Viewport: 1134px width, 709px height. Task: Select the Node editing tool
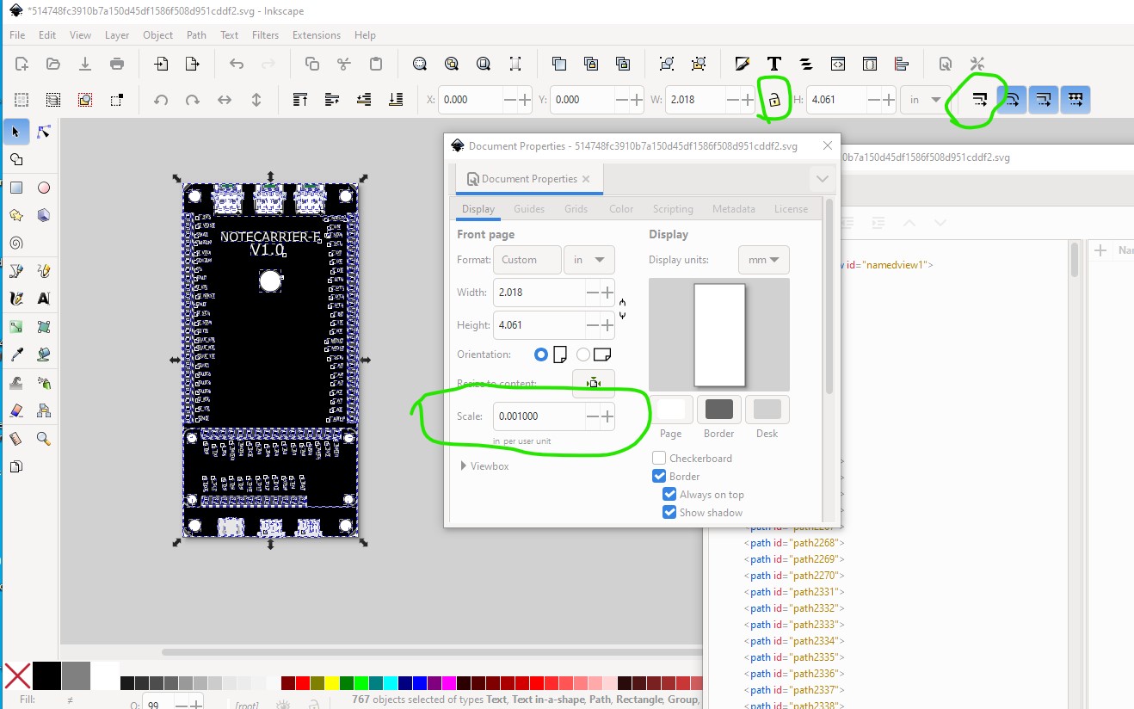click(x=44, y=132)
